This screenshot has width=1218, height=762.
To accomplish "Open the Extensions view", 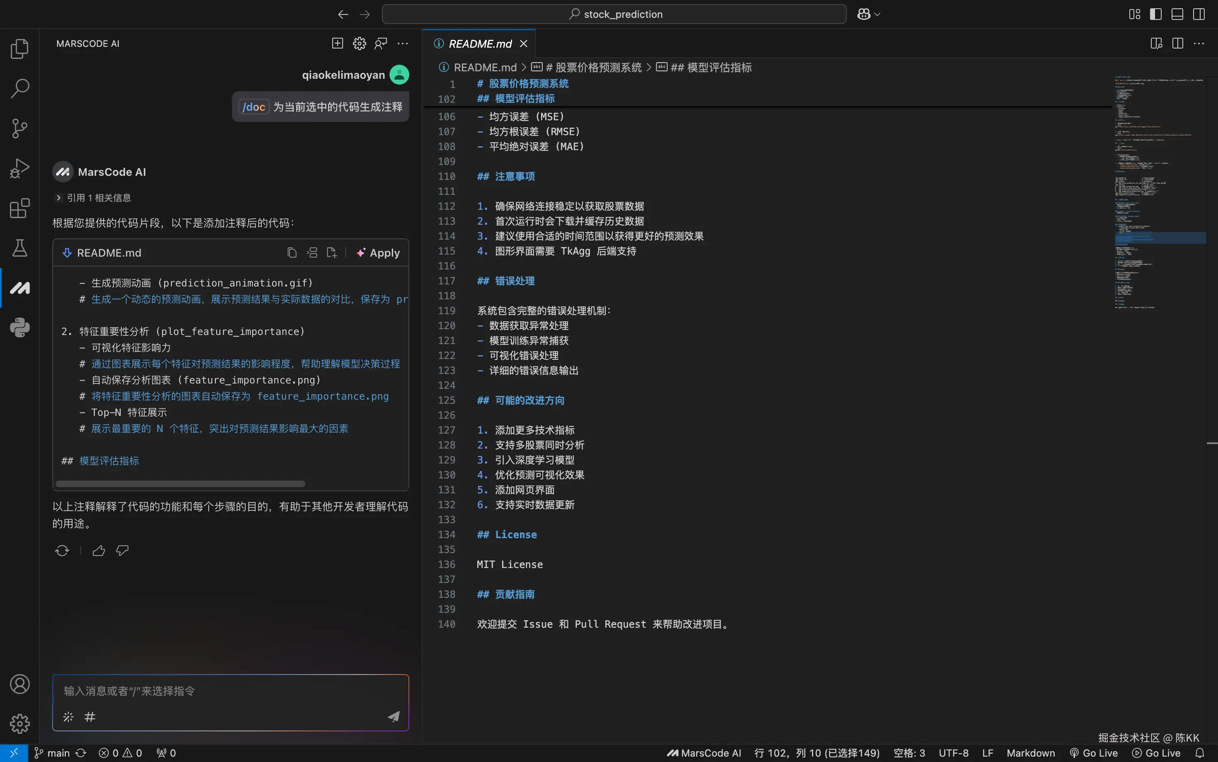I will click(x=19, y=208).
